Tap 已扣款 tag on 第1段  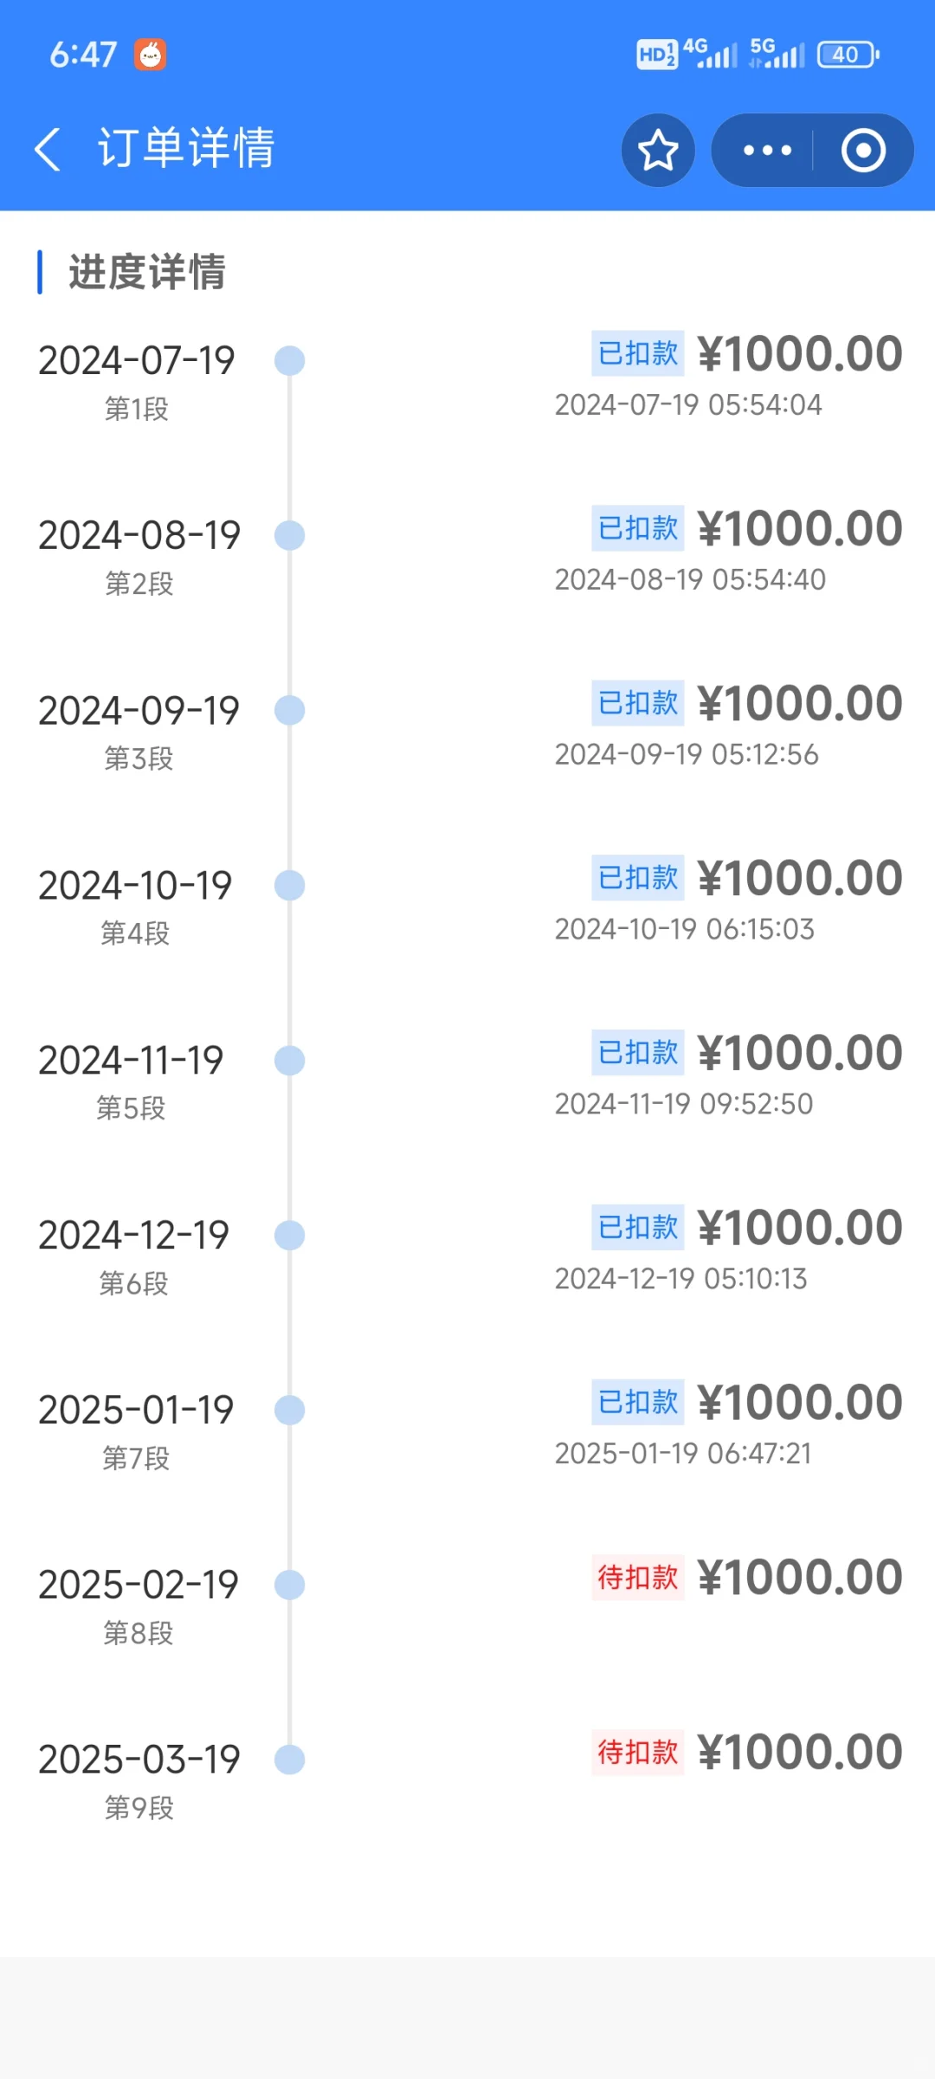pyautogui.click(x=638, y=353)
